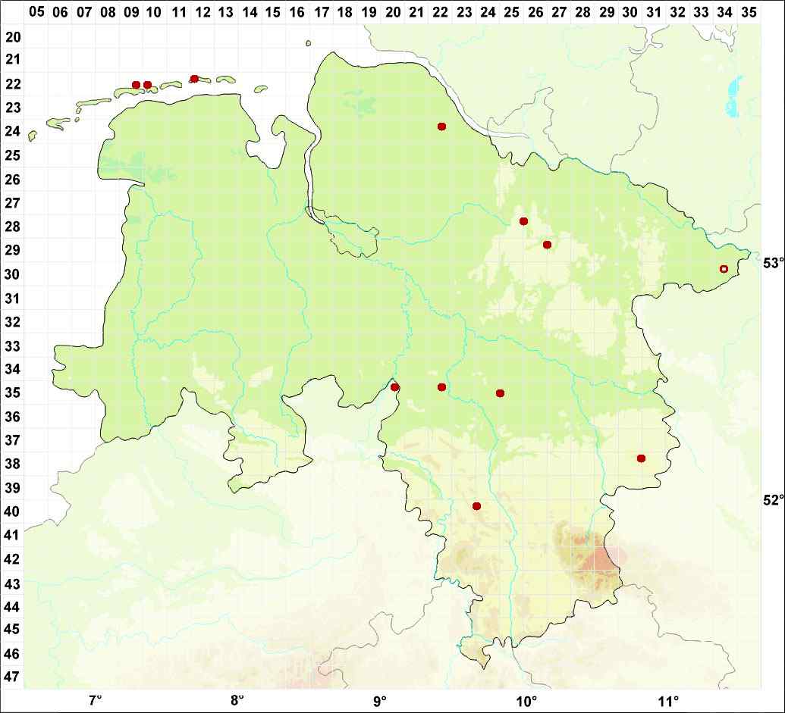Click the hollow red marker near 53° latitude
Image resolution: width=785 pixels, height=713 pixels.
click(x=723, y=269)
